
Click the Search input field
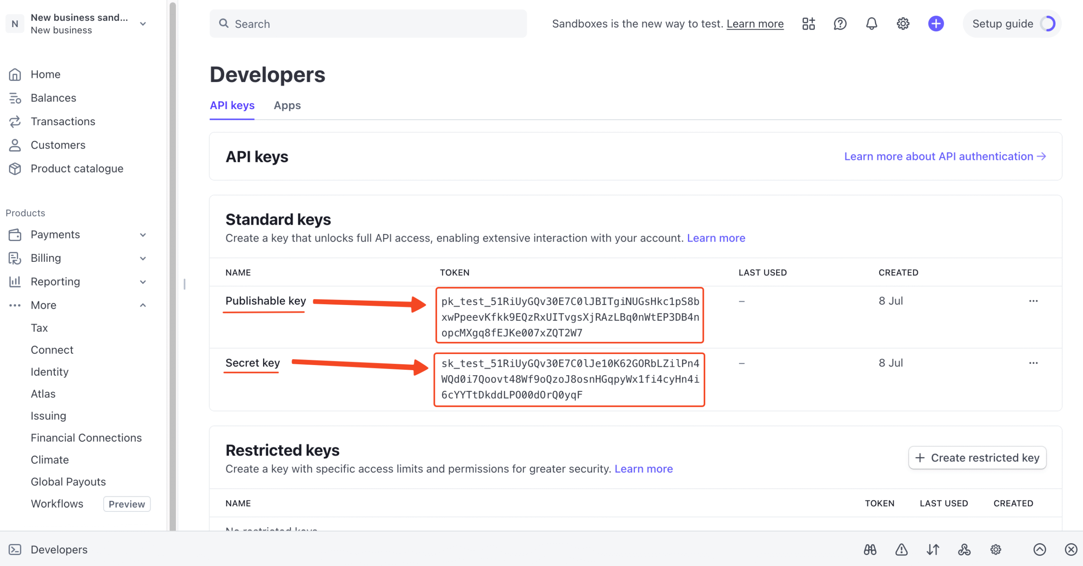click(368, 24)
